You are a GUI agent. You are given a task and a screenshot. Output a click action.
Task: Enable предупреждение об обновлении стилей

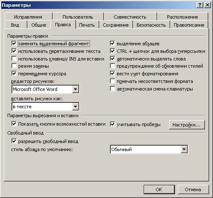coord(112,66)
